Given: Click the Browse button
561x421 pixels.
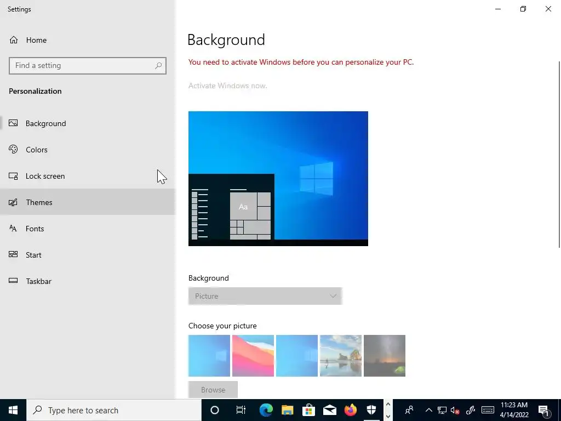Looking at the screenshot, I should pyautogui.click(x=213, y=390).
